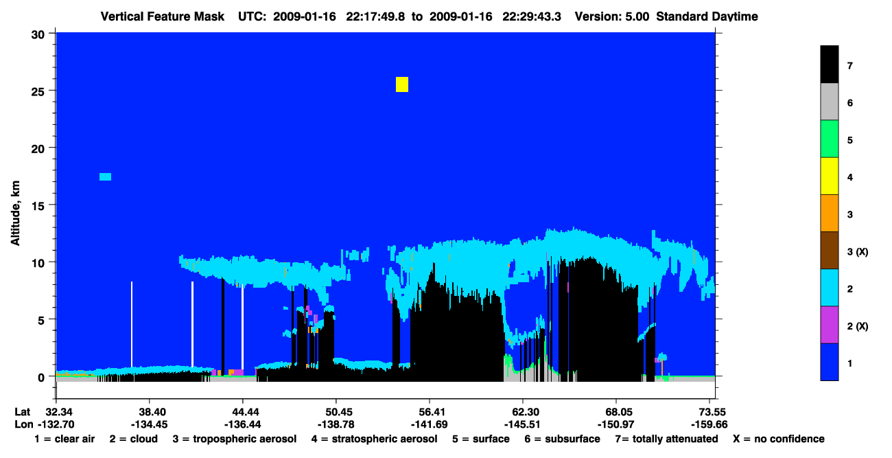Click the colorbar label "7" beside black swatch
892x458 pixels.
(849, 66)
